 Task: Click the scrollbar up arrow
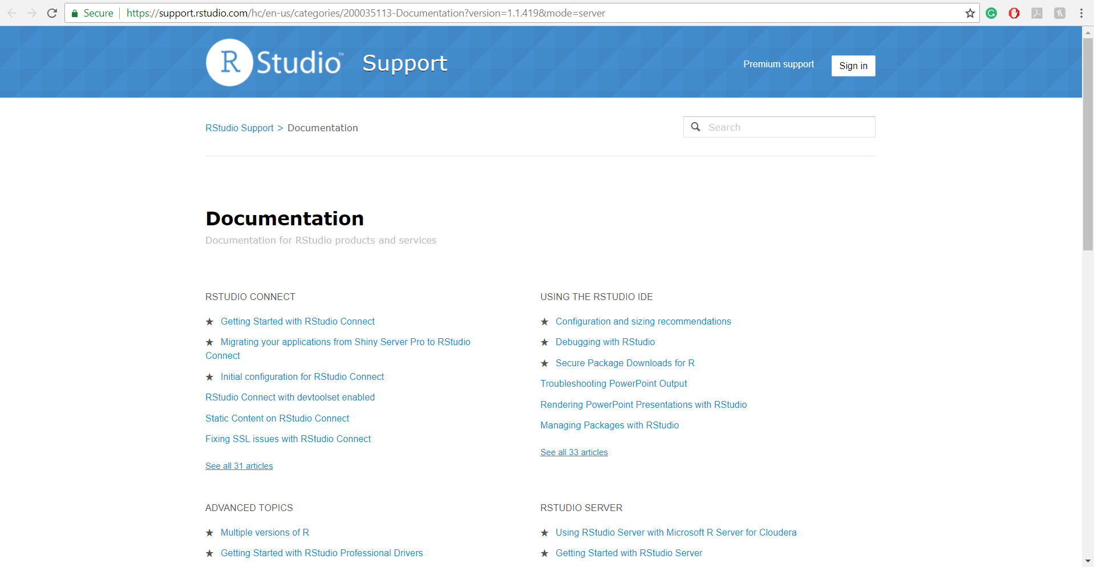pos(1088,33)
